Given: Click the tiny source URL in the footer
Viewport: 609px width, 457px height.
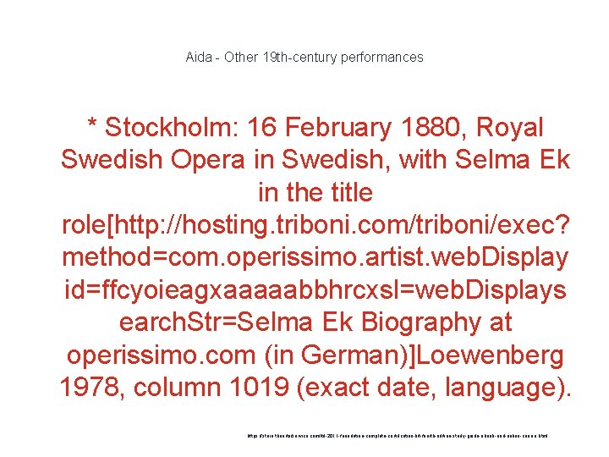Looking at the screenshot, I should [x=398, y=436].
